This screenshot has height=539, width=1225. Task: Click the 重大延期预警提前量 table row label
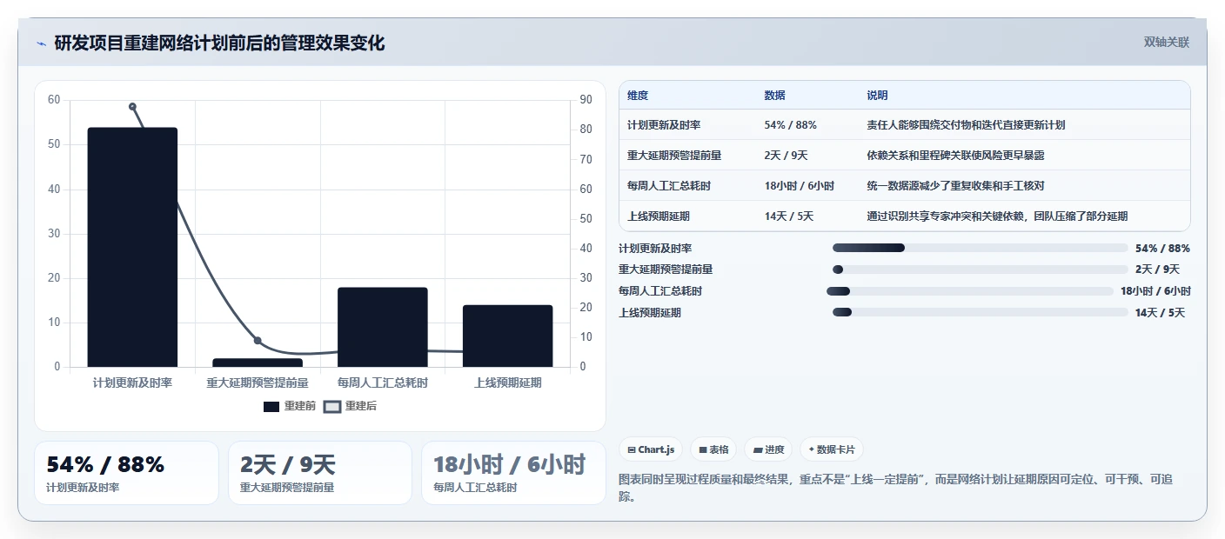tap(674, 156)
